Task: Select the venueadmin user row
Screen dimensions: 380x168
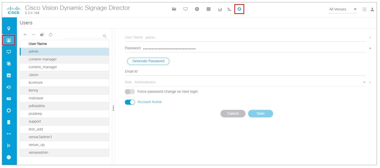Action: (65, 153)
